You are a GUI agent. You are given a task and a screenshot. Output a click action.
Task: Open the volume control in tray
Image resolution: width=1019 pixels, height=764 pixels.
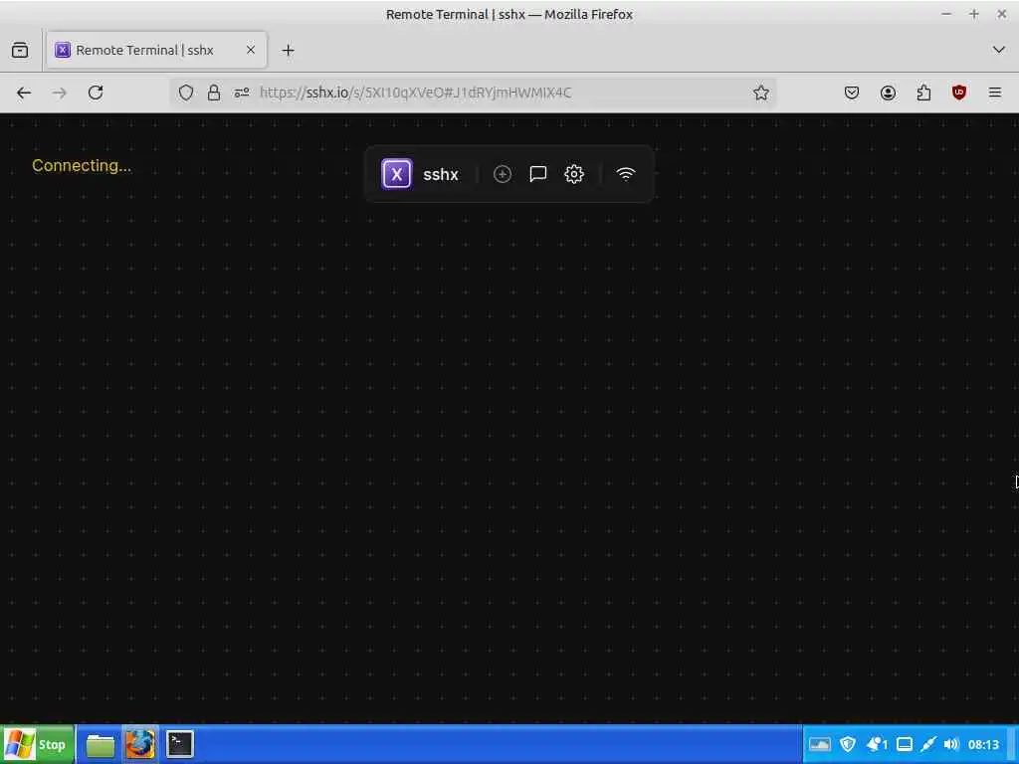coord(951,744)
